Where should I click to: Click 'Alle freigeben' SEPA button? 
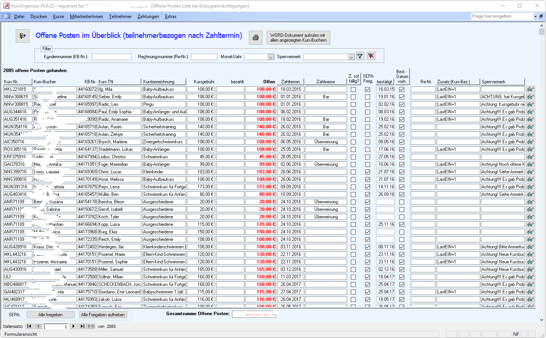click(x=50, y=315)
